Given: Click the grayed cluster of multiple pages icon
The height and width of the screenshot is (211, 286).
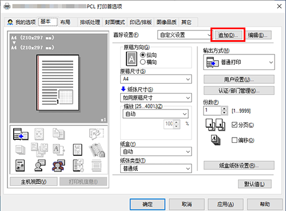Looking at the screenshot, I should [39, 150].
